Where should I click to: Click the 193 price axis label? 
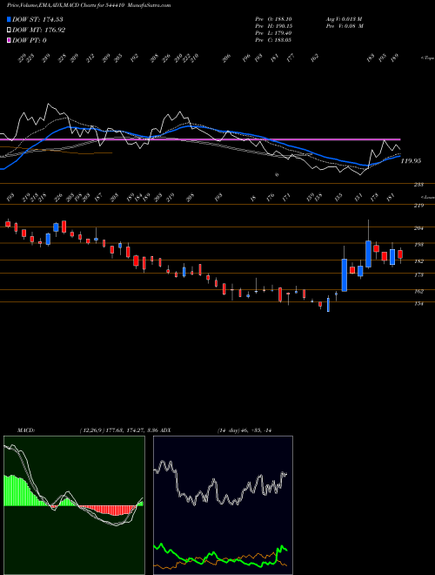tap(418, 244)
